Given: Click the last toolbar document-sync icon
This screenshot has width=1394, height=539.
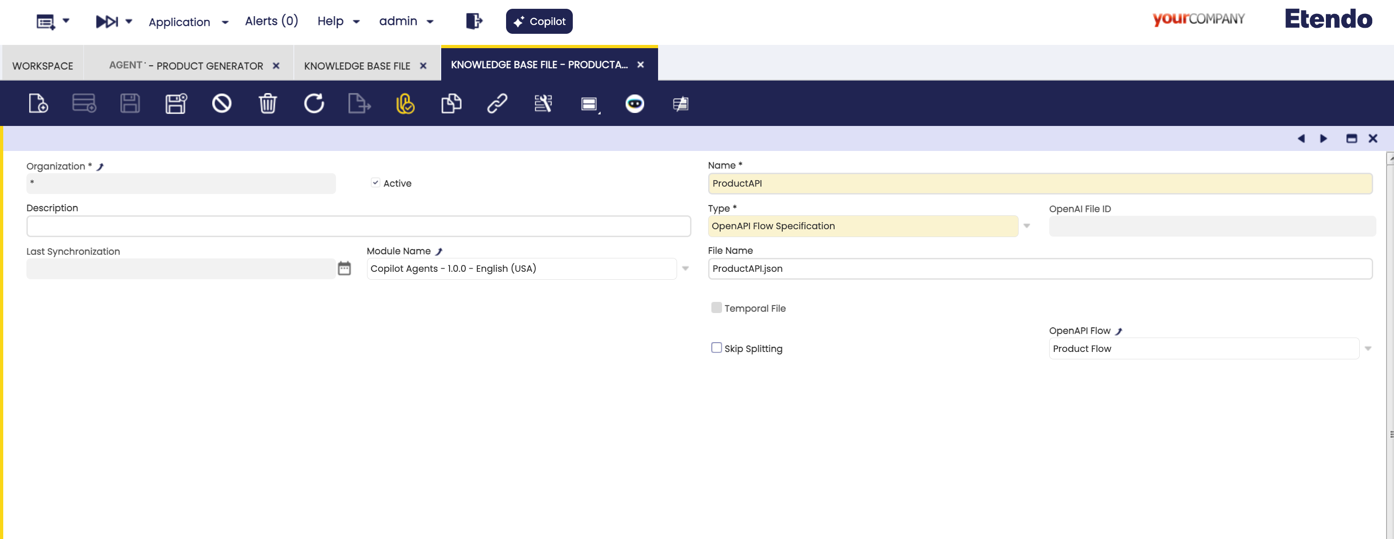Looking at the screenshot, I should pos(681,103).
